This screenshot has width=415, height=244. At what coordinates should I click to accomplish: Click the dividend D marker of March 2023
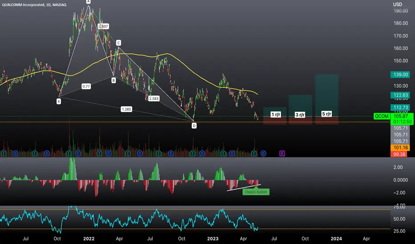point(232,153)
